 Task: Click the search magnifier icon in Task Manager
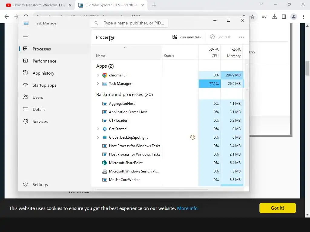[96, 23]
